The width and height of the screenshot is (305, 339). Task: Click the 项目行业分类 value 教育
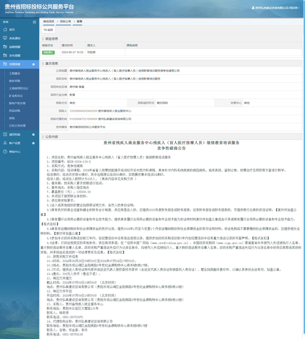coord(72,95)
